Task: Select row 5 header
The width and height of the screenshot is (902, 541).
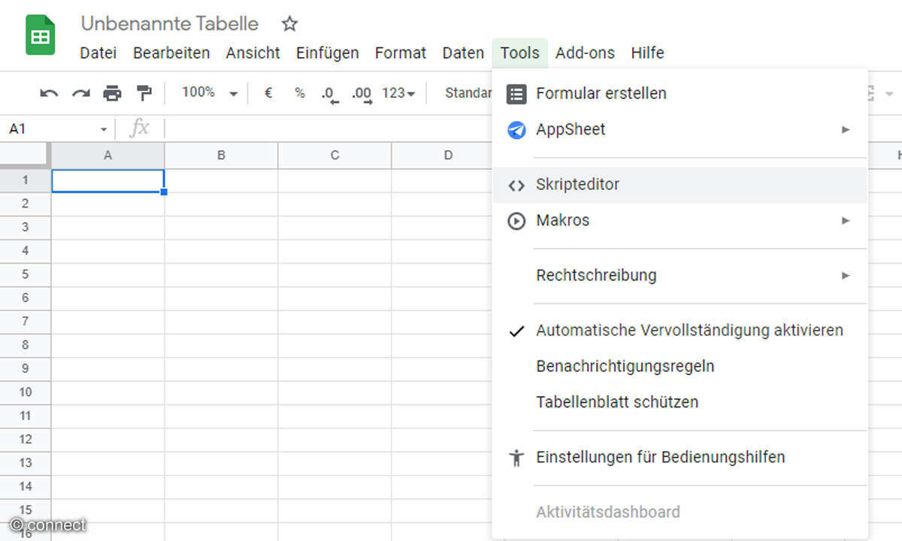Action: click(25, 274)
